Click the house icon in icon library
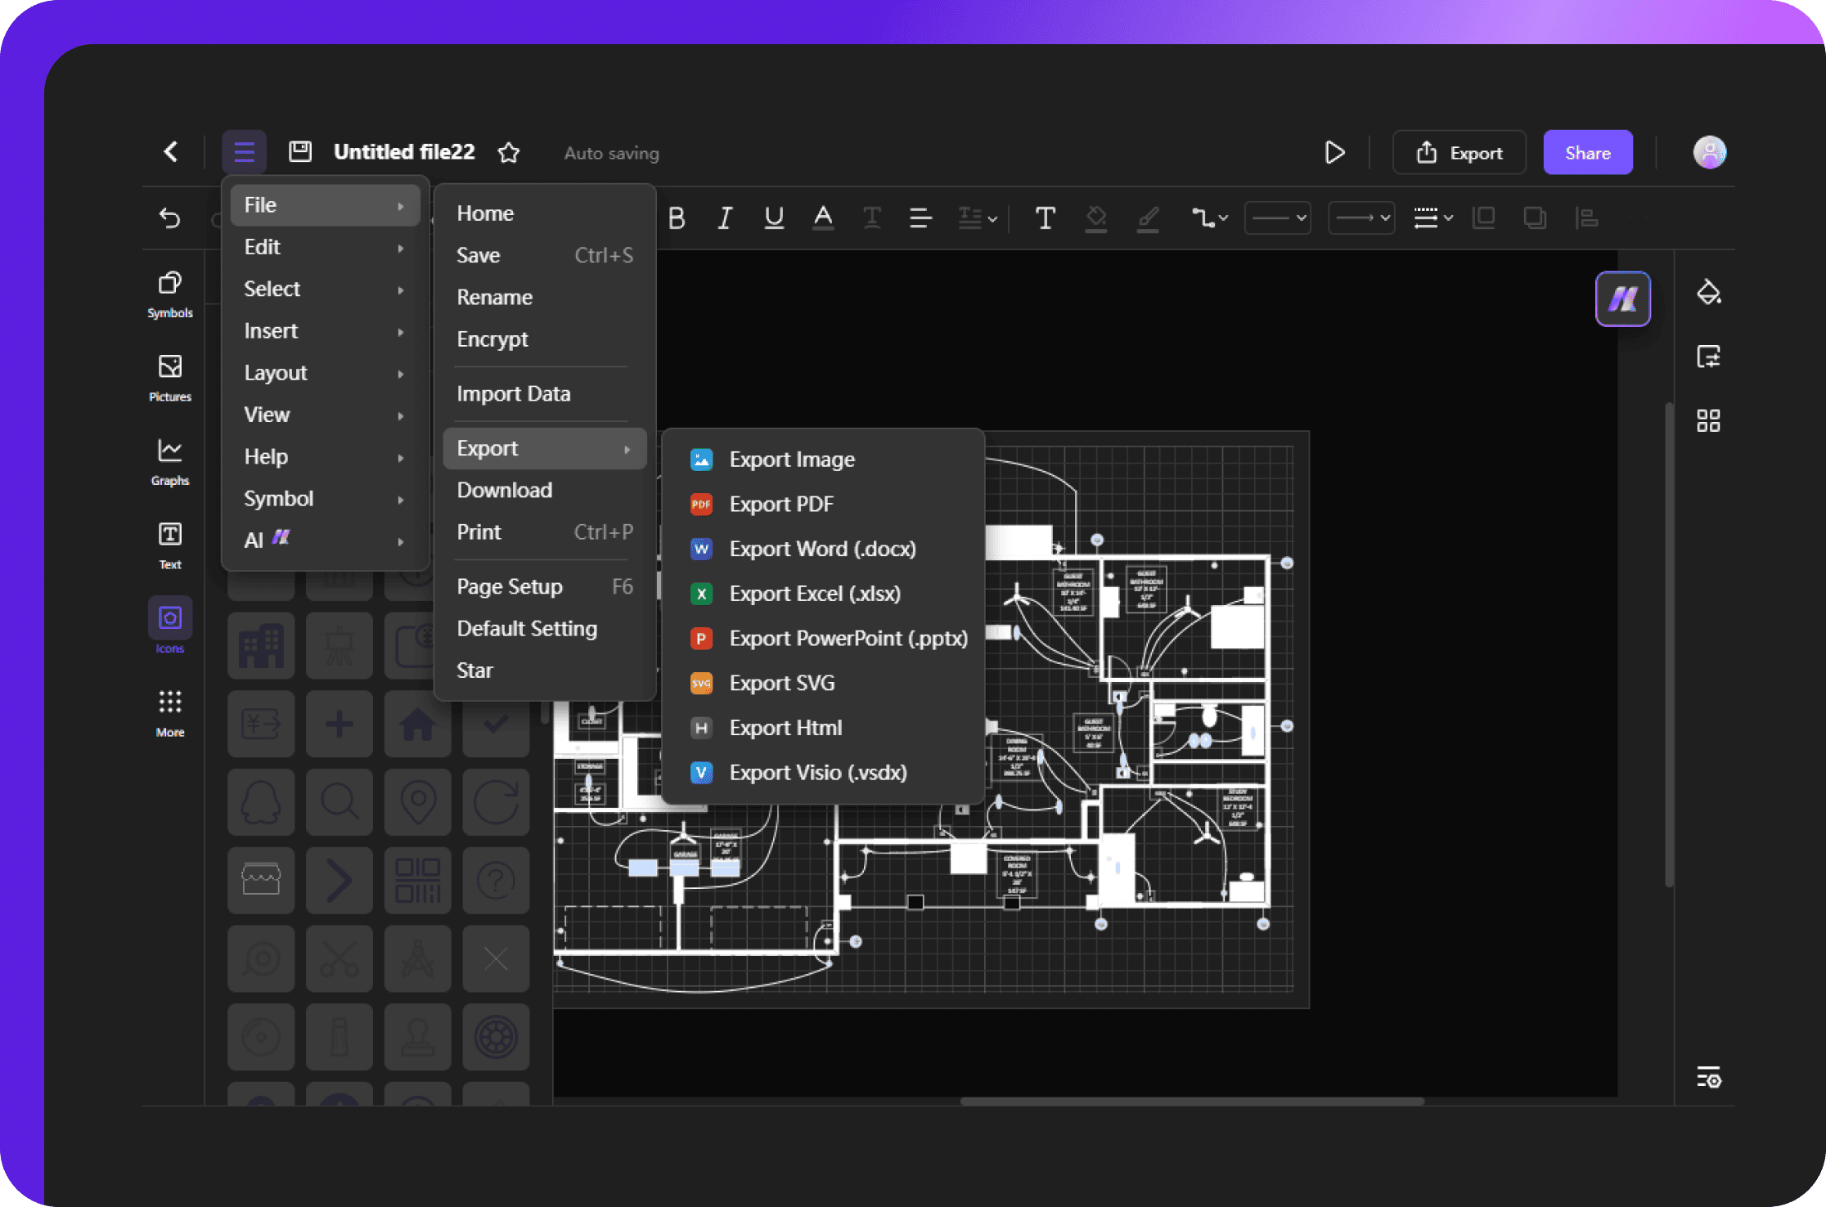Image resolution: width=1826 pixels, height=1207 pixels. (417, 725)
